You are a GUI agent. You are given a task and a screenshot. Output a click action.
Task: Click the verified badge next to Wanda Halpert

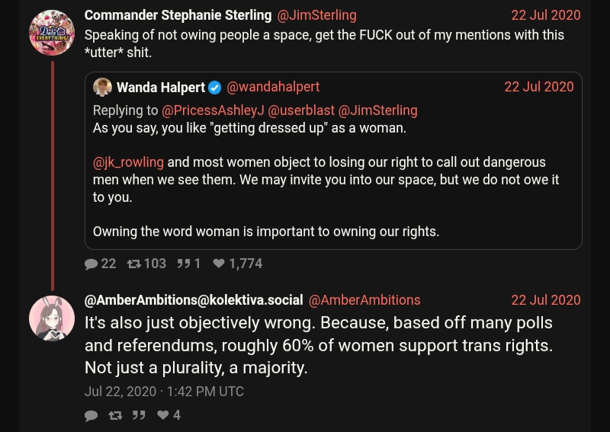pyautogui.click(x=215, y=88)
